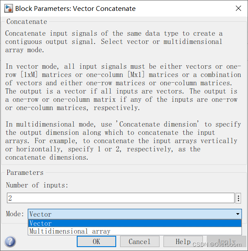
Task: Select Vector from the Mode list
Action: point(135,223)
